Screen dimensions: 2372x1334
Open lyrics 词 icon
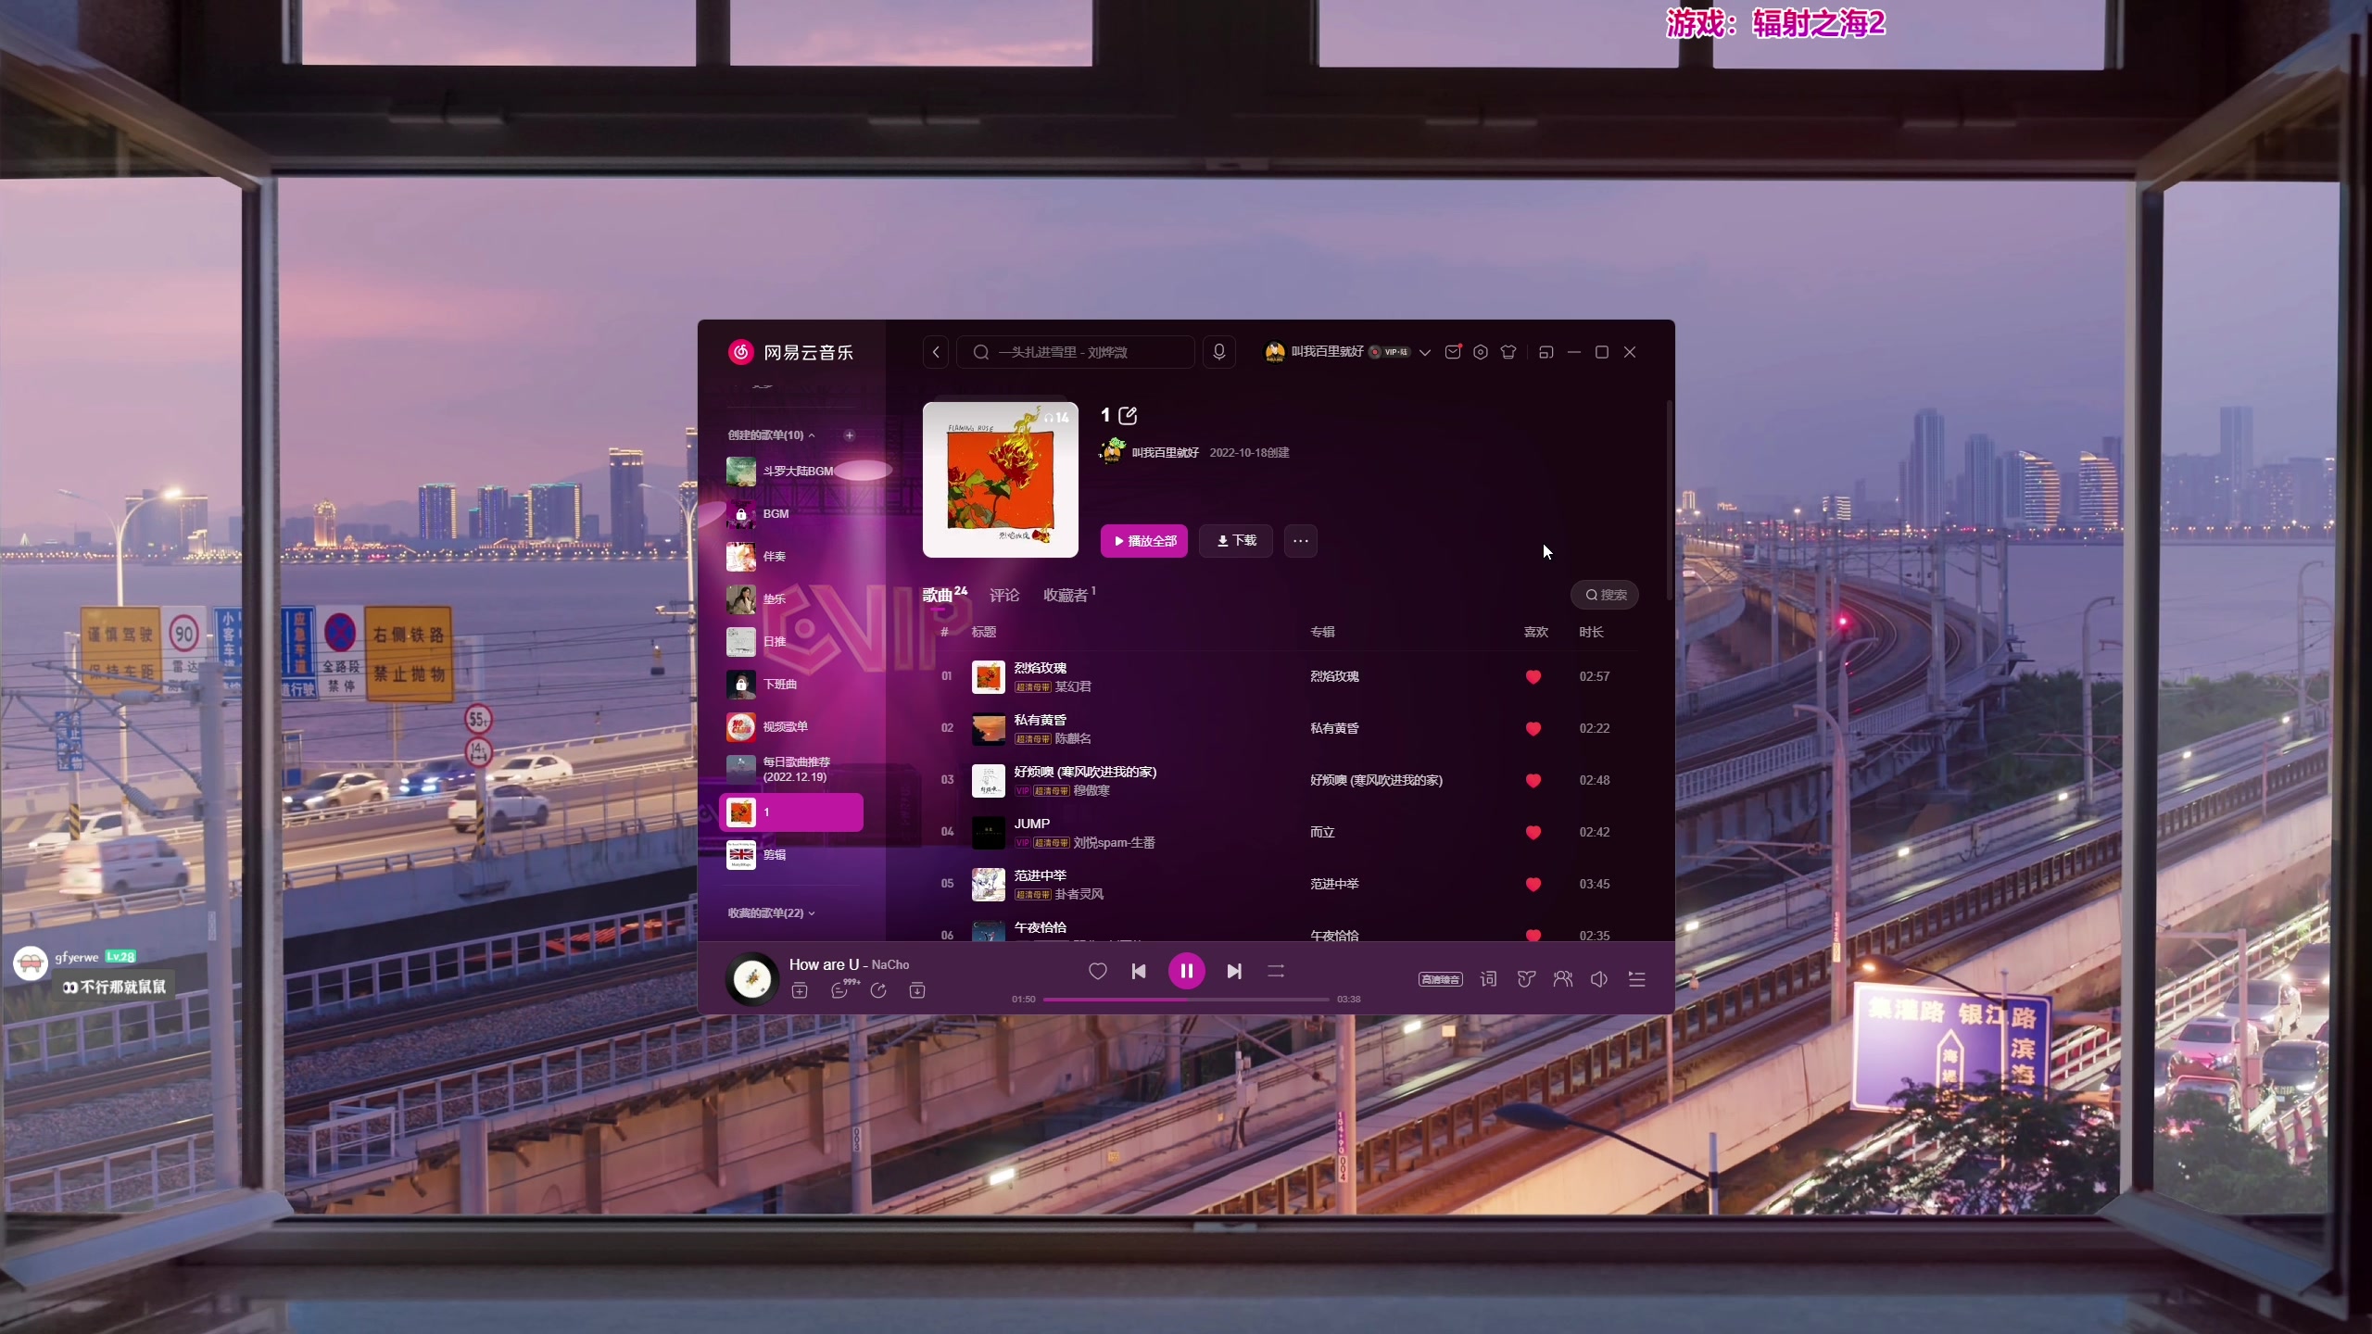coord(1488,979)
